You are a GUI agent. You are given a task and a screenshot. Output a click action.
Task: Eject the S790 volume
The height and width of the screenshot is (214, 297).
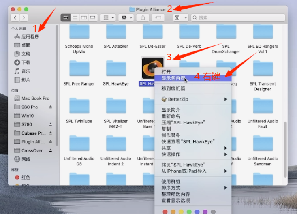tap(51, 124)
